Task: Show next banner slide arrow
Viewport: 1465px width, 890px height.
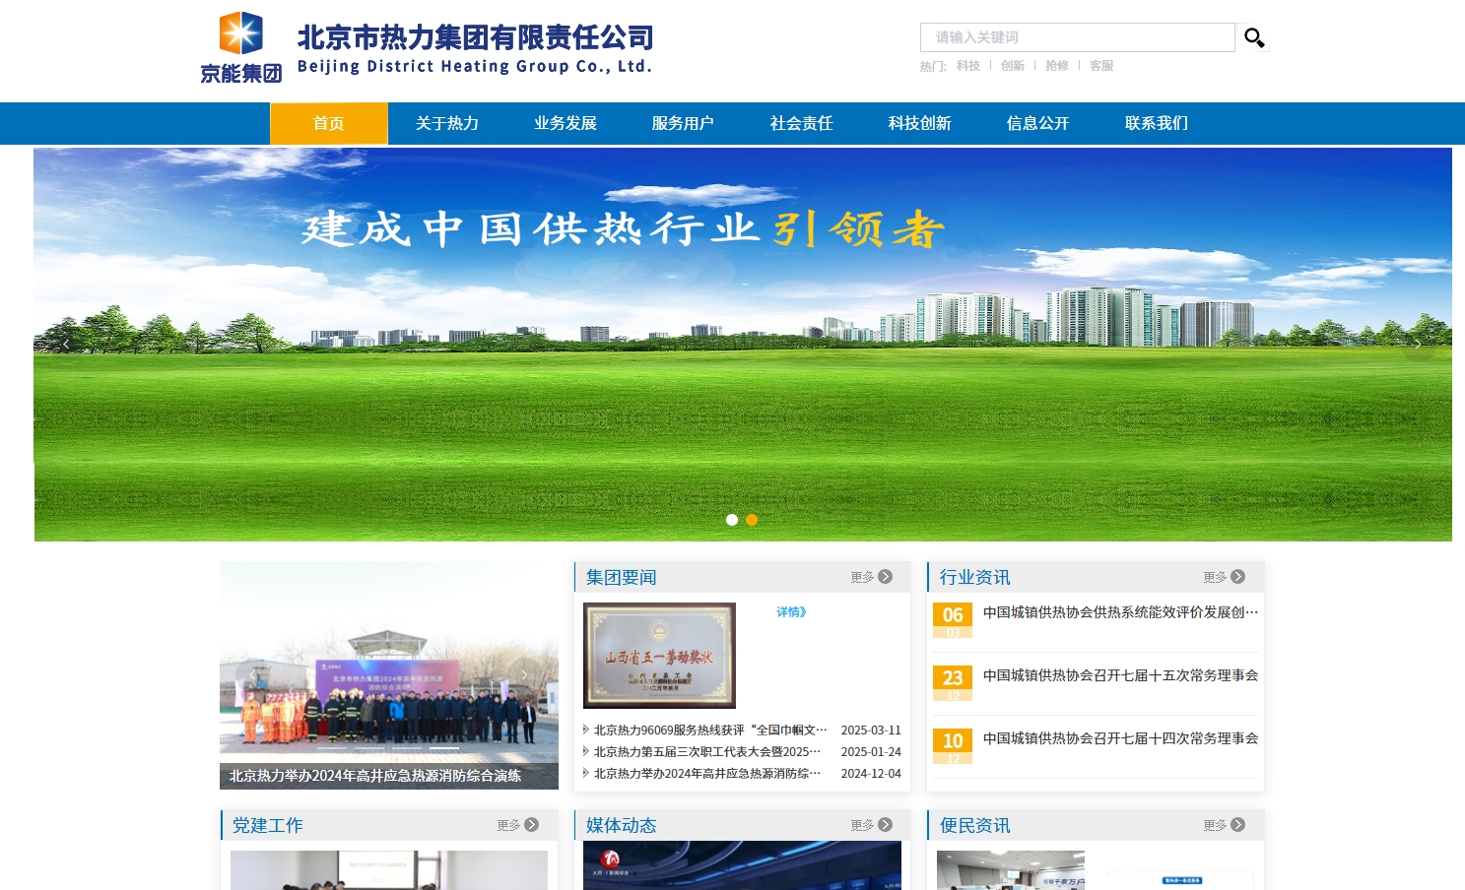Action: 1418,345
